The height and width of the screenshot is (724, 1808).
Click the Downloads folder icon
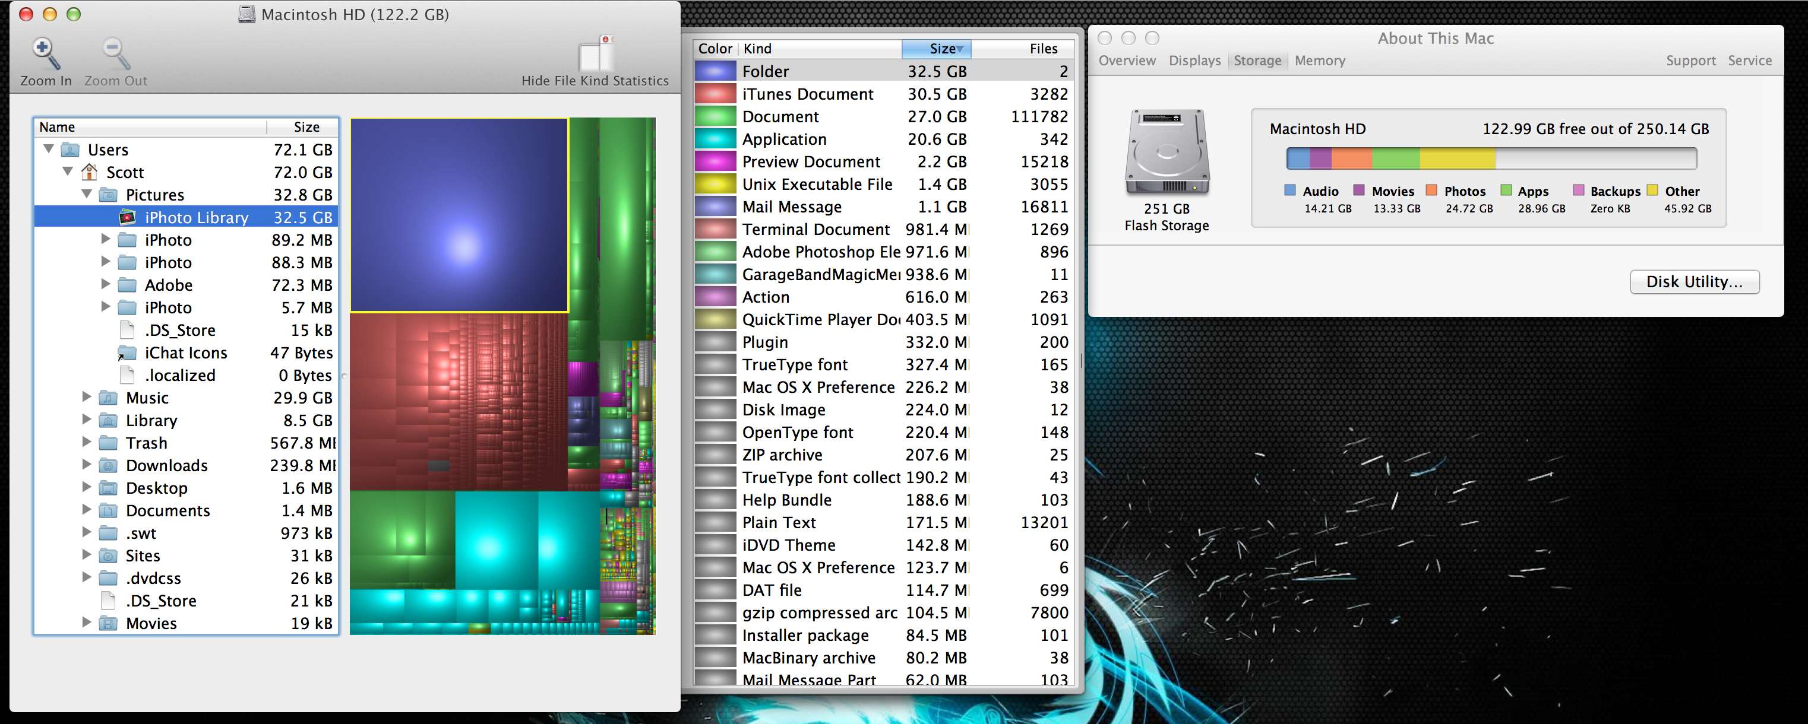tap(108, 465)
